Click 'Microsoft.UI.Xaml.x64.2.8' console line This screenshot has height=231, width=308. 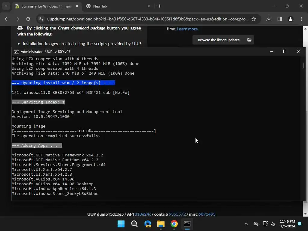(x=42, y=174)
